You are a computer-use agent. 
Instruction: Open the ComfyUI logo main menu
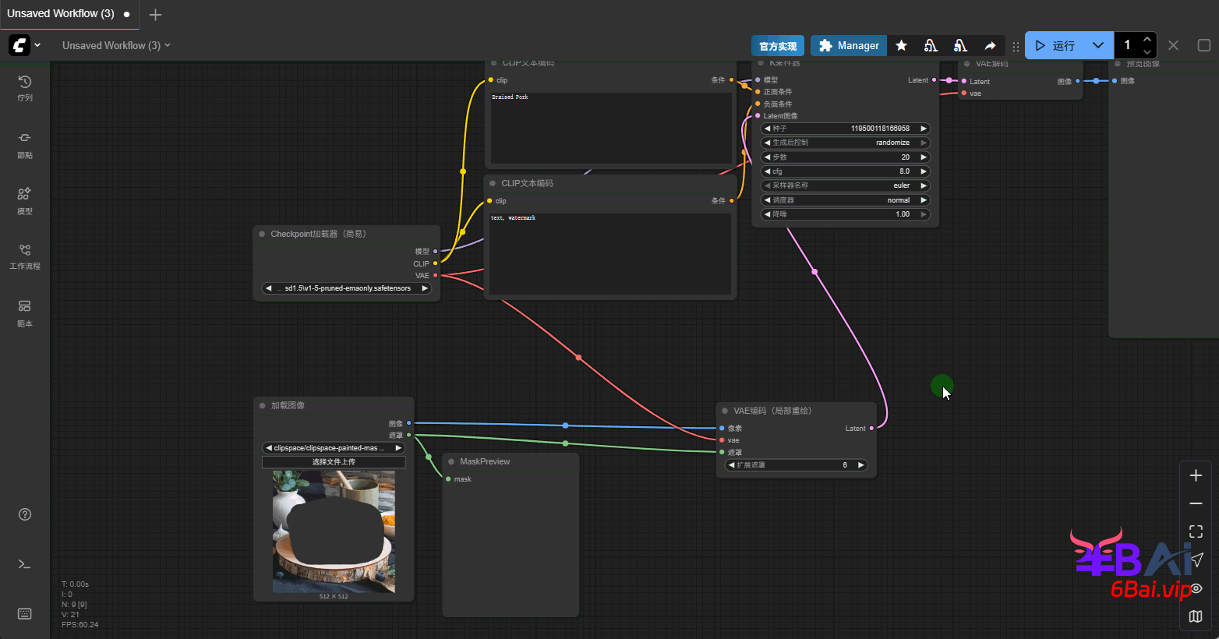point(19,45)
